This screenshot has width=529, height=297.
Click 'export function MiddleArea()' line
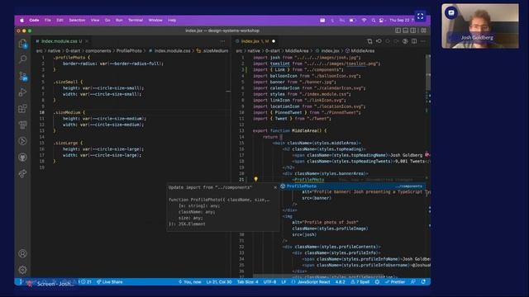coord(289,130)
